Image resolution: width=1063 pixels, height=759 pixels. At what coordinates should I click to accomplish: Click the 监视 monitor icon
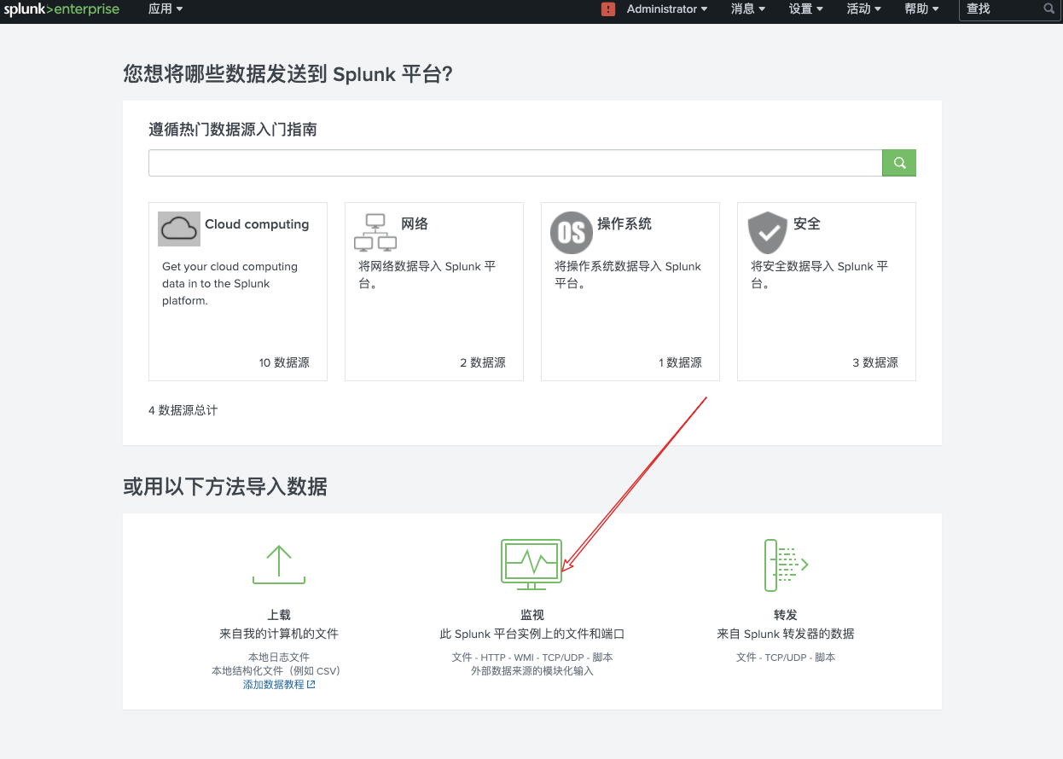(x=531, y=565)
